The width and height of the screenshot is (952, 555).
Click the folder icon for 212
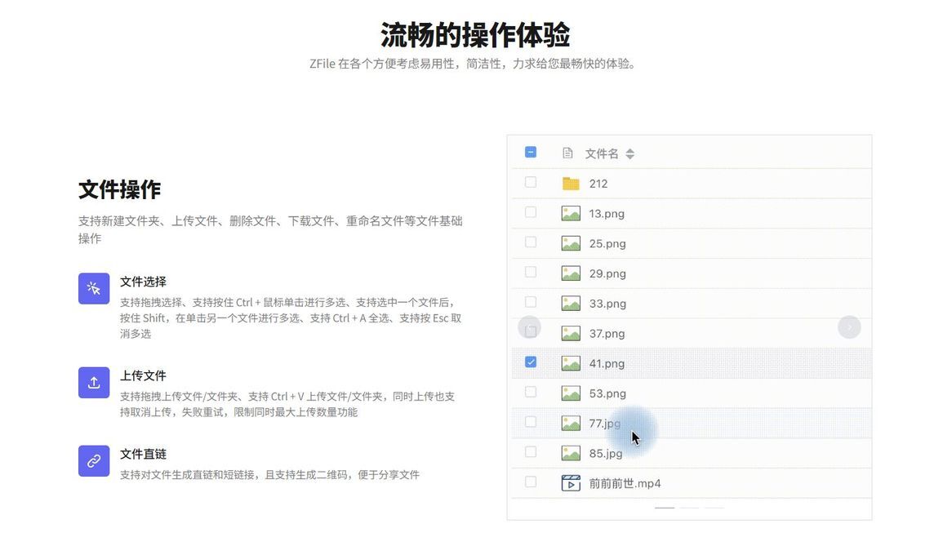click(571, 184)
